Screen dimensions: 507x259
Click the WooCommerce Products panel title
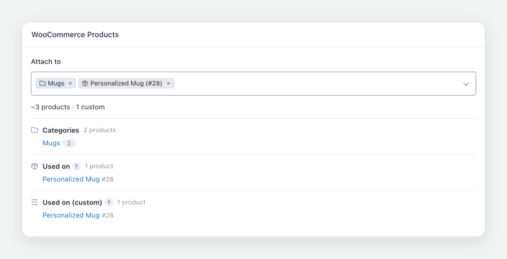(75, 34)
